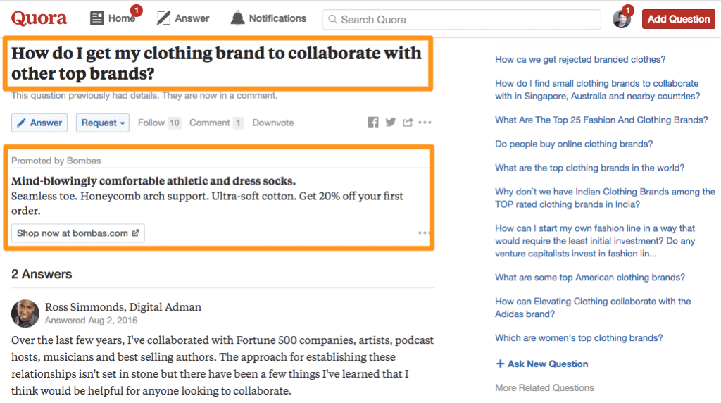Share question on Twitter
The image size is (721, 403).
(390, 123)
